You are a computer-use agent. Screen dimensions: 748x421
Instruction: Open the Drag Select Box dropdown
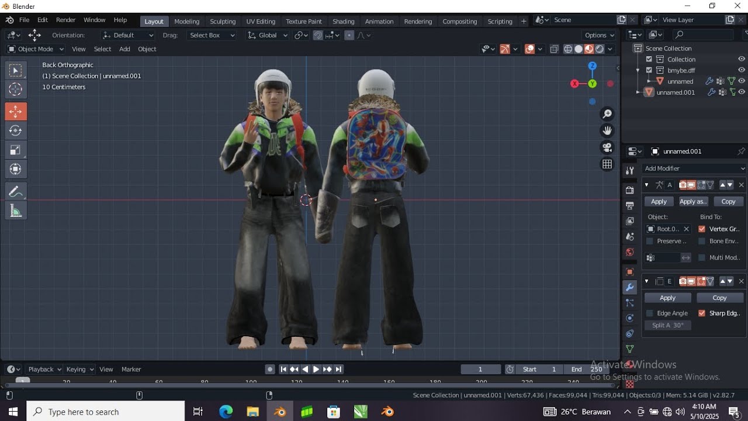212,35
